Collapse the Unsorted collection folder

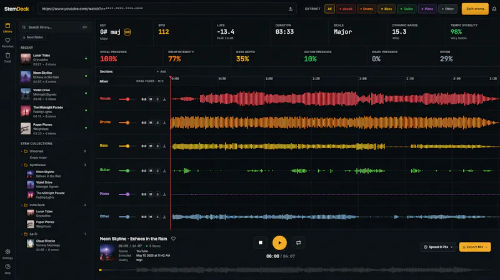22,151
